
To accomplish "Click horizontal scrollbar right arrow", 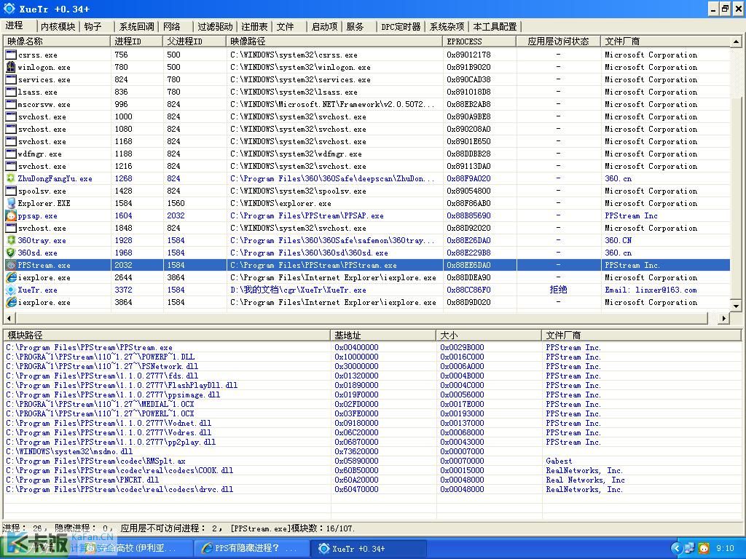I will 723,318.
